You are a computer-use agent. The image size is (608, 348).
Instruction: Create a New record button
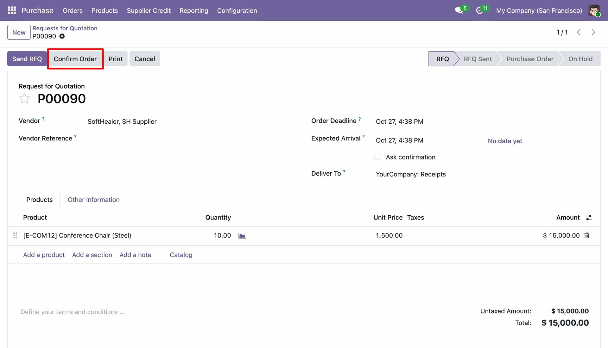pyautogui.click(x=19, y=32)
